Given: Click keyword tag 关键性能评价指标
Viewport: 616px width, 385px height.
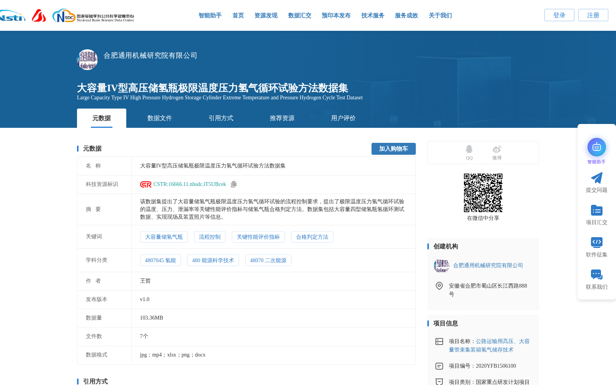Looking at the screenshot, I should pyautogui.click(x=258, y=237).
